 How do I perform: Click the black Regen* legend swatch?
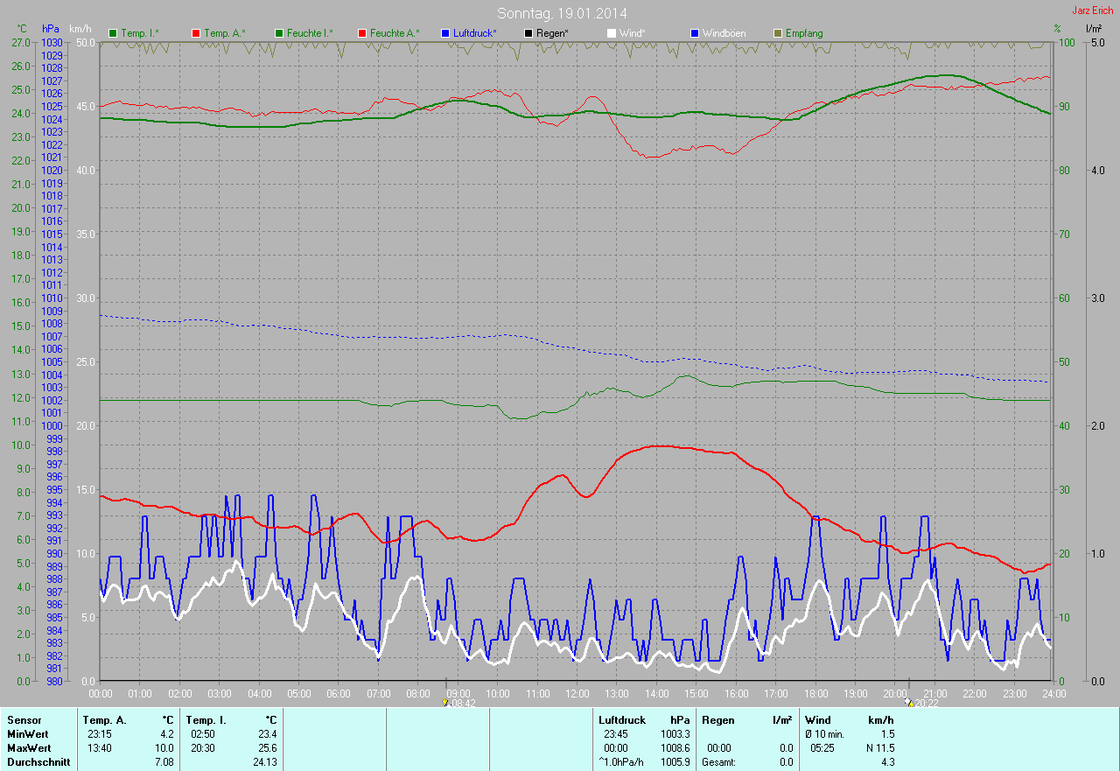tap(528, 33)
